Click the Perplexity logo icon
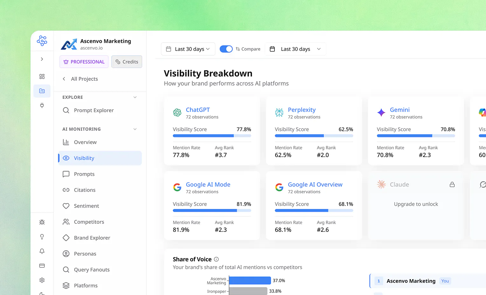 [279, 113]
